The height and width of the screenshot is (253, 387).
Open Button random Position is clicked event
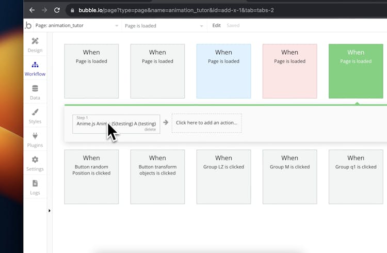91,177
